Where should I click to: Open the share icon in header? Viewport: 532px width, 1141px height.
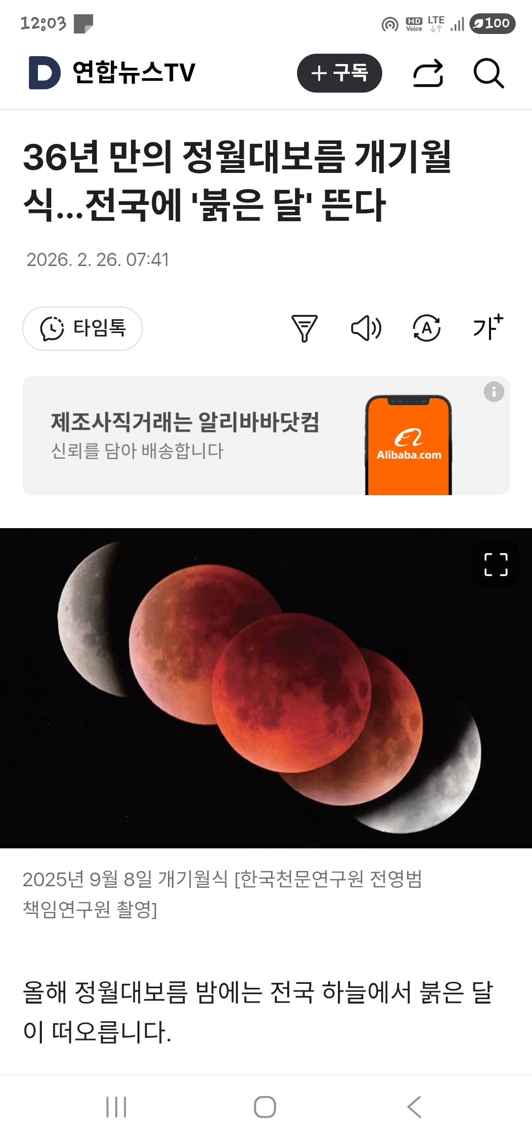pos(428,73)
